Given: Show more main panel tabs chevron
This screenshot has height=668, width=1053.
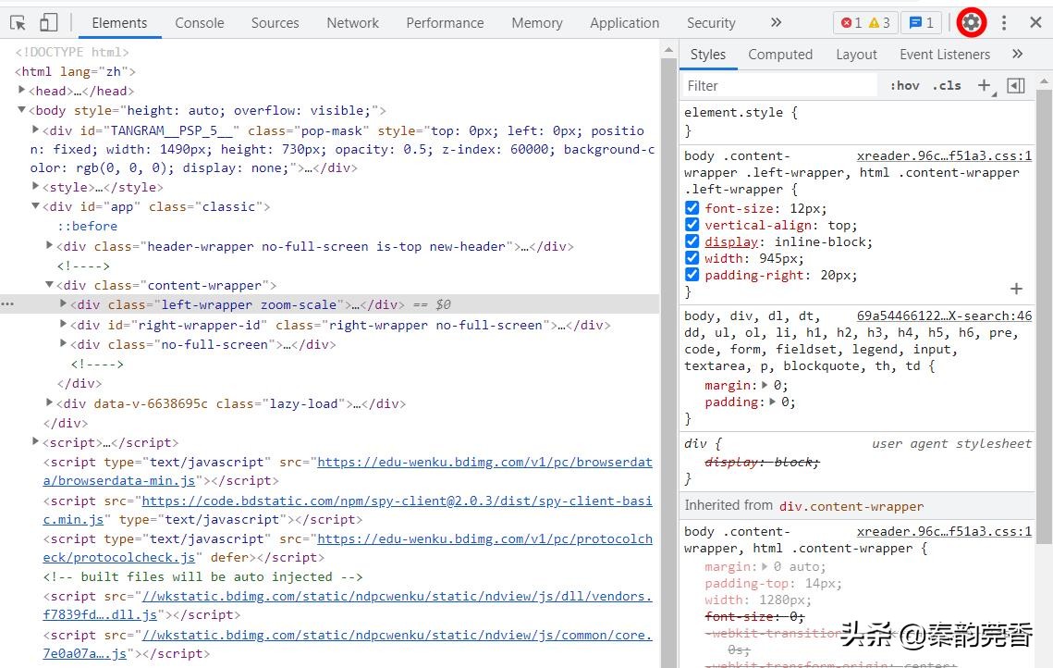Looking at the screenshot, I should coord(776,23).
